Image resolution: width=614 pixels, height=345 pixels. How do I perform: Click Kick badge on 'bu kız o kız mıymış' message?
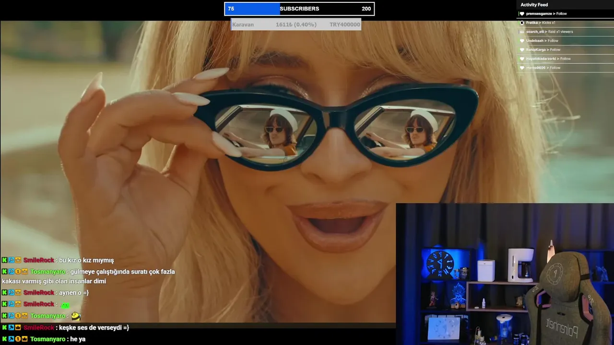coord(4,260)
